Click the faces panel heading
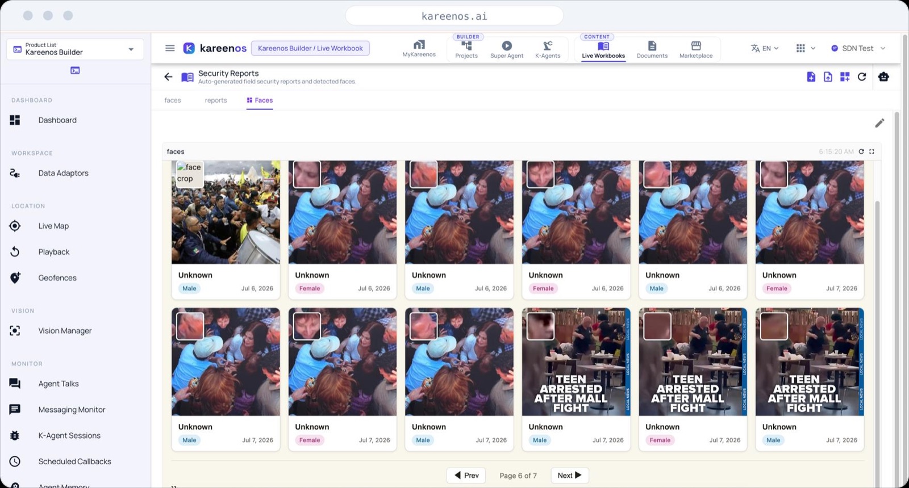This screenshot has height=488, width=909. pyautogui.click(x=176, y=152)
